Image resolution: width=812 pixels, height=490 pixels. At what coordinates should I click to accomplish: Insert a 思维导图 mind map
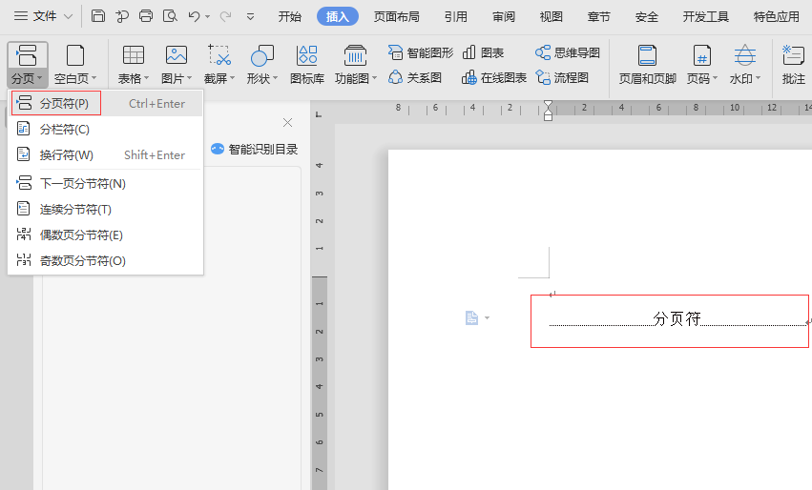pos(568,52)
